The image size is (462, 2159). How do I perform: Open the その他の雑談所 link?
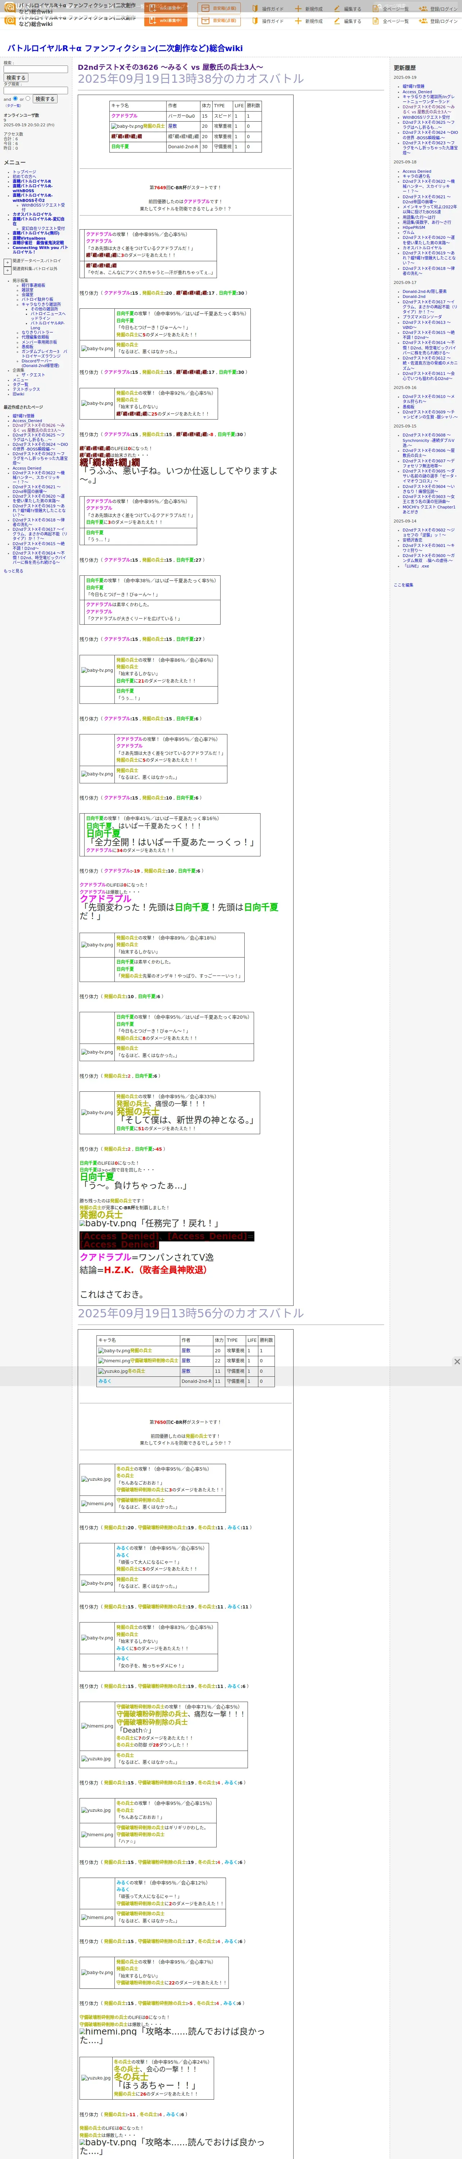(45, 309)
